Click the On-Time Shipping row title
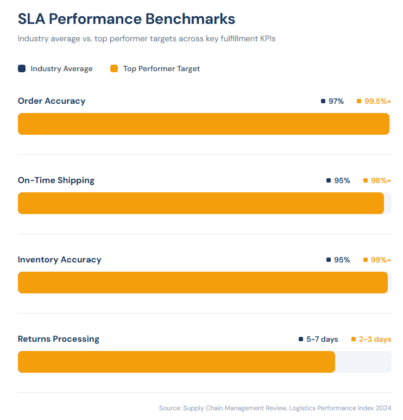Screen dimensions: 403x420 tap(56, 180)
